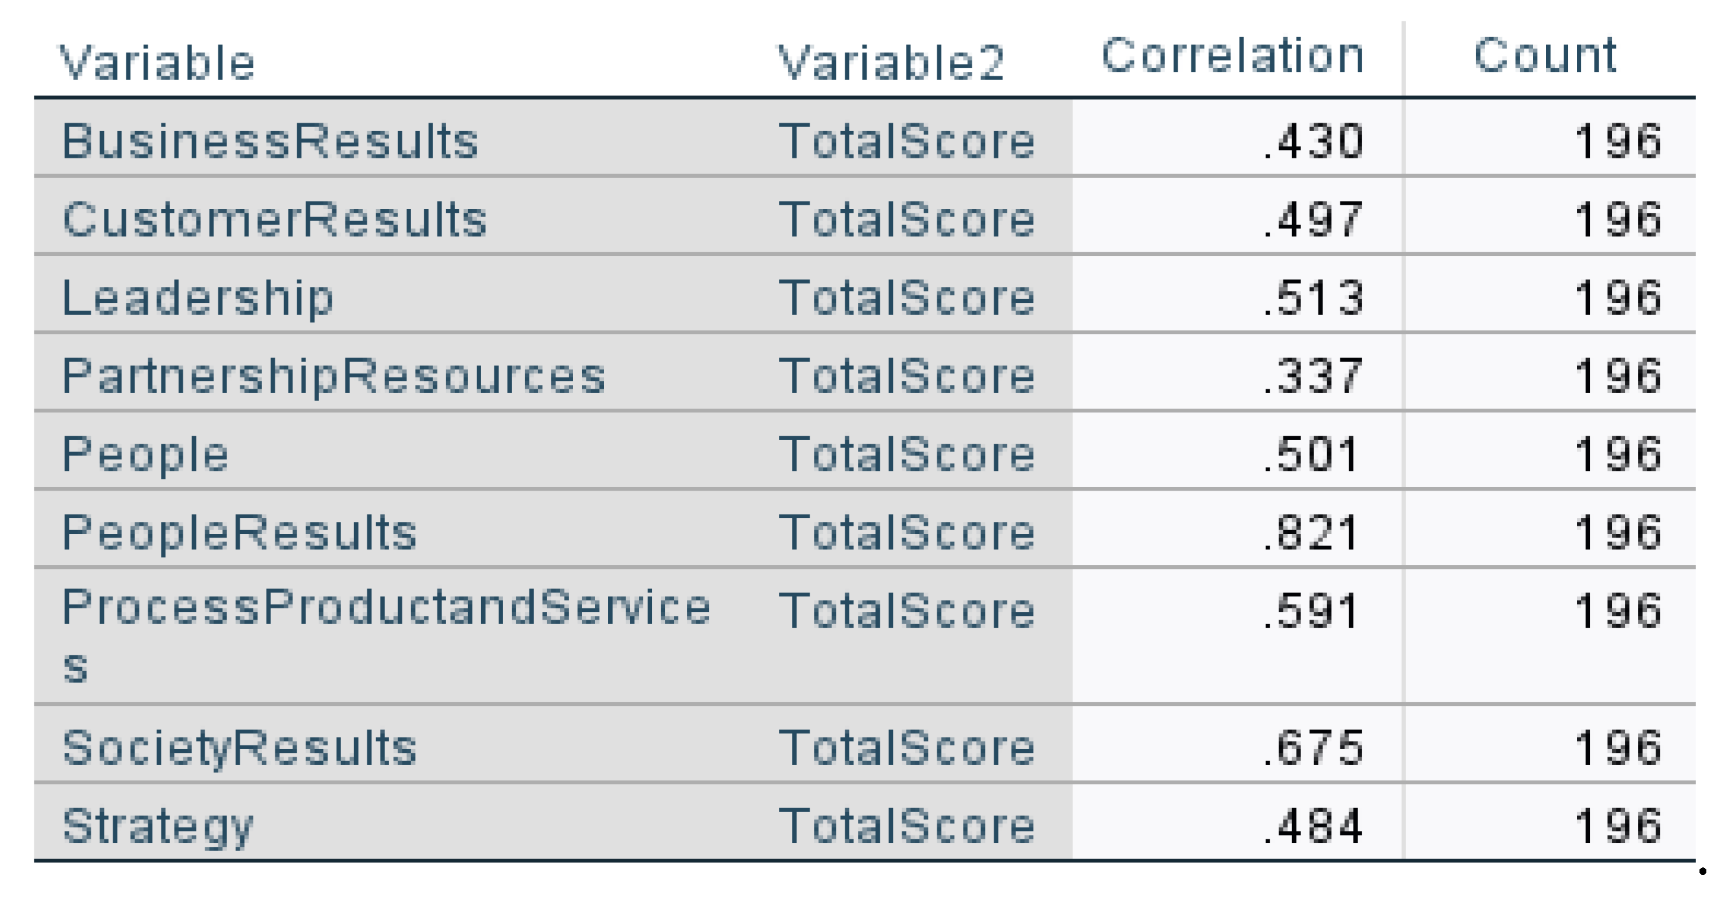Click the .337 correlation value

1313,376
